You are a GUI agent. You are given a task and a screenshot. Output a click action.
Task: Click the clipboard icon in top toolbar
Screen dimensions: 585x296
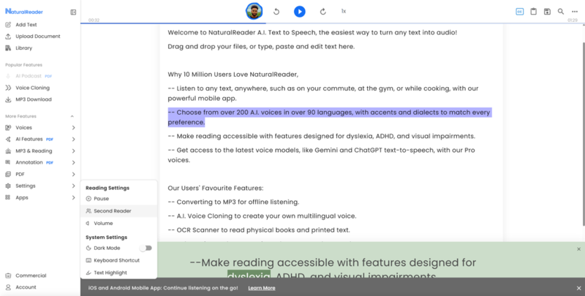point(534,12)
